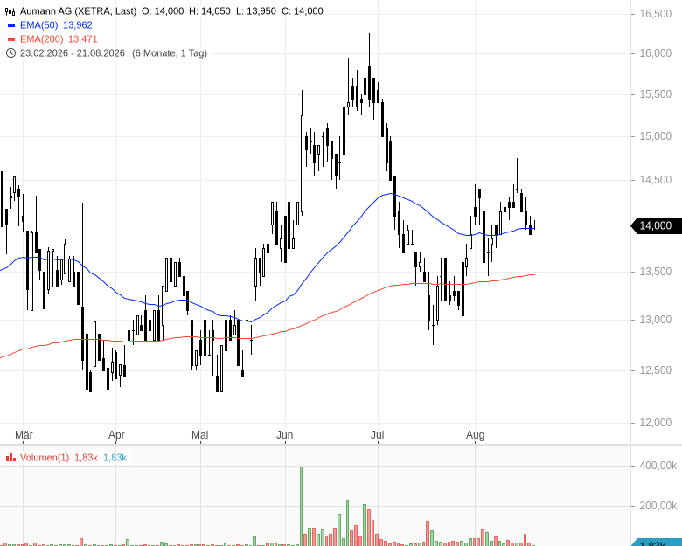Click the 12,500 price axis label

[656, 370]
